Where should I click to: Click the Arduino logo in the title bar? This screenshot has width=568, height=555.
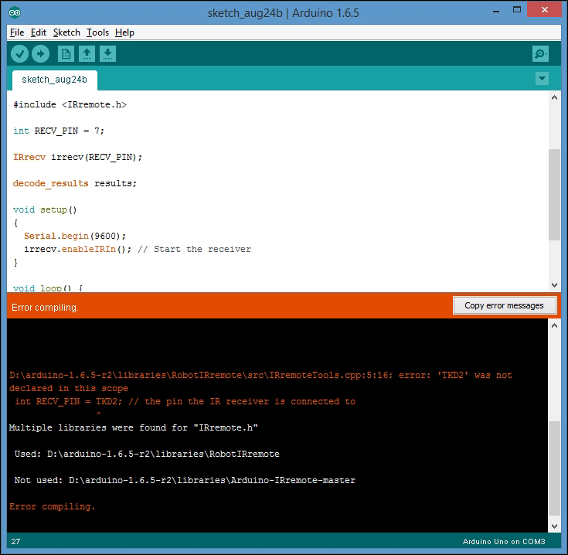15,12
